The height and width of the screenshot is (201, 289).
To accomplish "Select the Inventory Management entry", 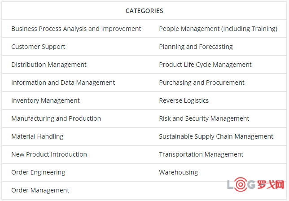I will [x=45, y=100].
